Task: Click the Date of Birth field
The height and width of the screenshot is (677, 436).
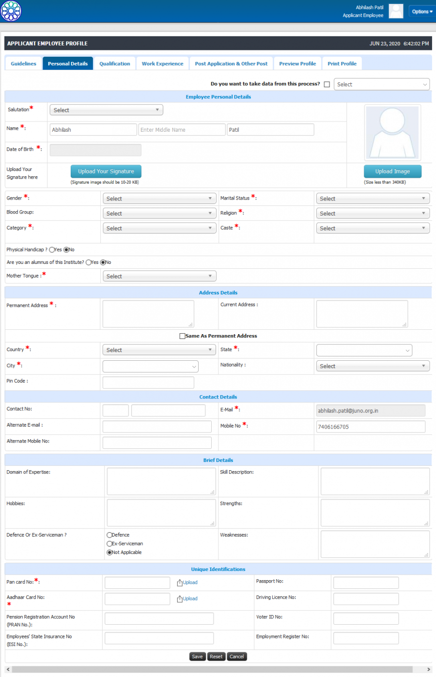Action: point(95,150)
